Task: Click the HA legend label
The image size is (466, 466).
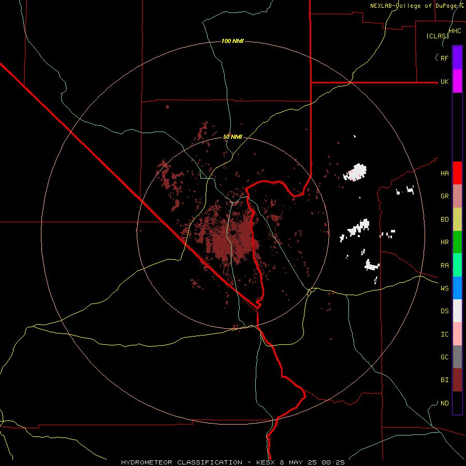Action: point(444,173)
